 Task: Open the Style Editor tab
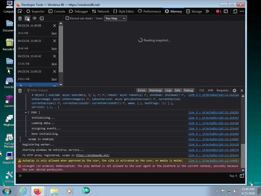[124, 11]
